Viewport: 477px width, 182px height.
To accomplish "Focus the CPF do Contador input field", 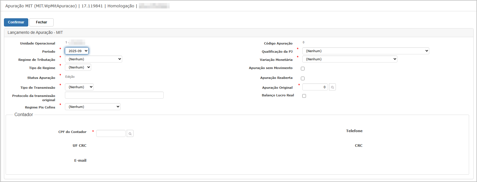I will point(111,134).
